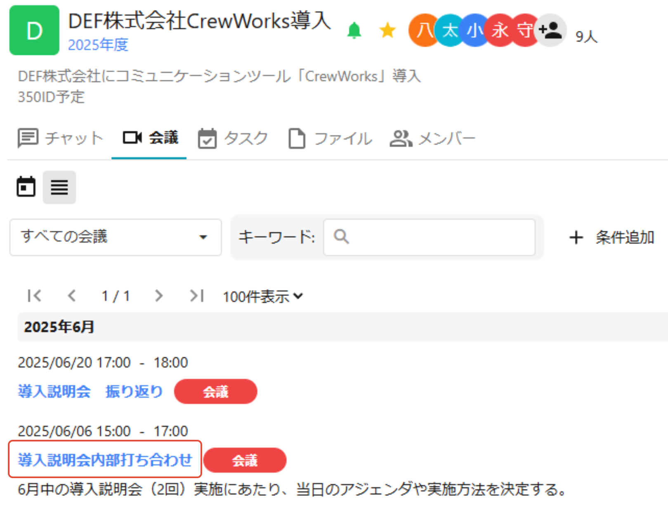Click the red 永 member avatar

(500, 30)
